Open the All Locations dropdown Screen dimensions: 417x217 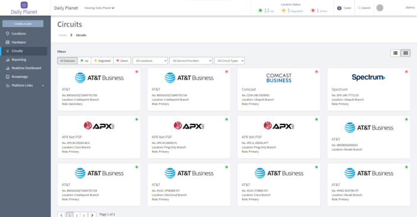tap(150, 61)
